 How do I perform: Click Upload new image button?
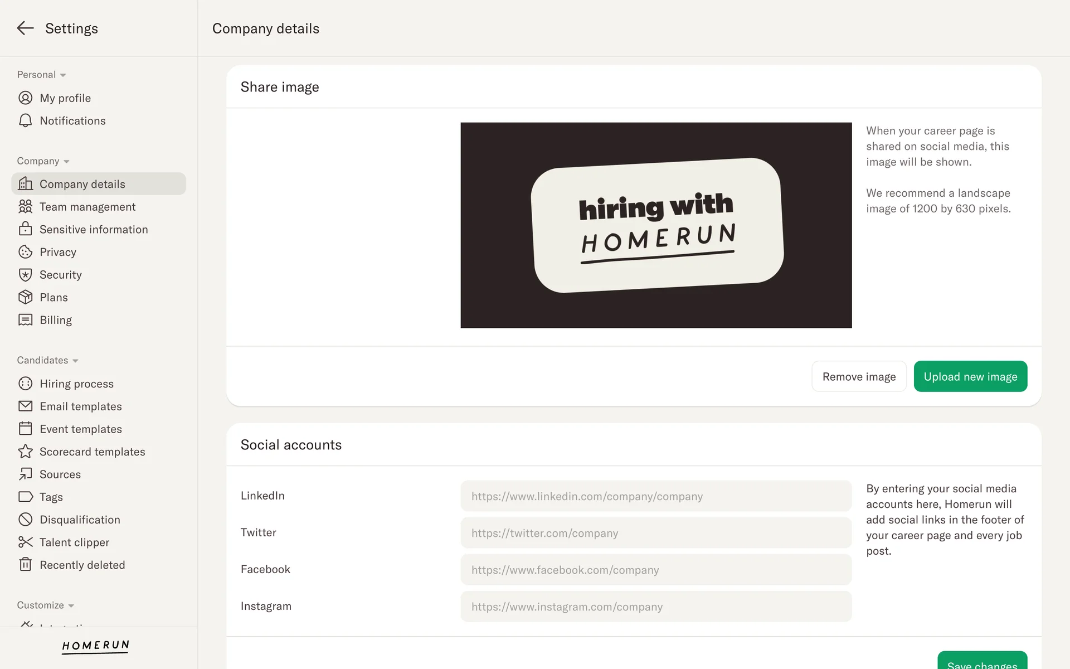(x=970, y=377)
